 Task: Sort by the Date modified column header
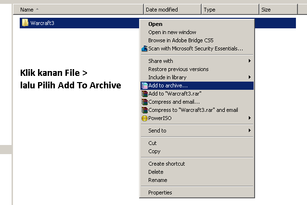[x=172, y=10]
